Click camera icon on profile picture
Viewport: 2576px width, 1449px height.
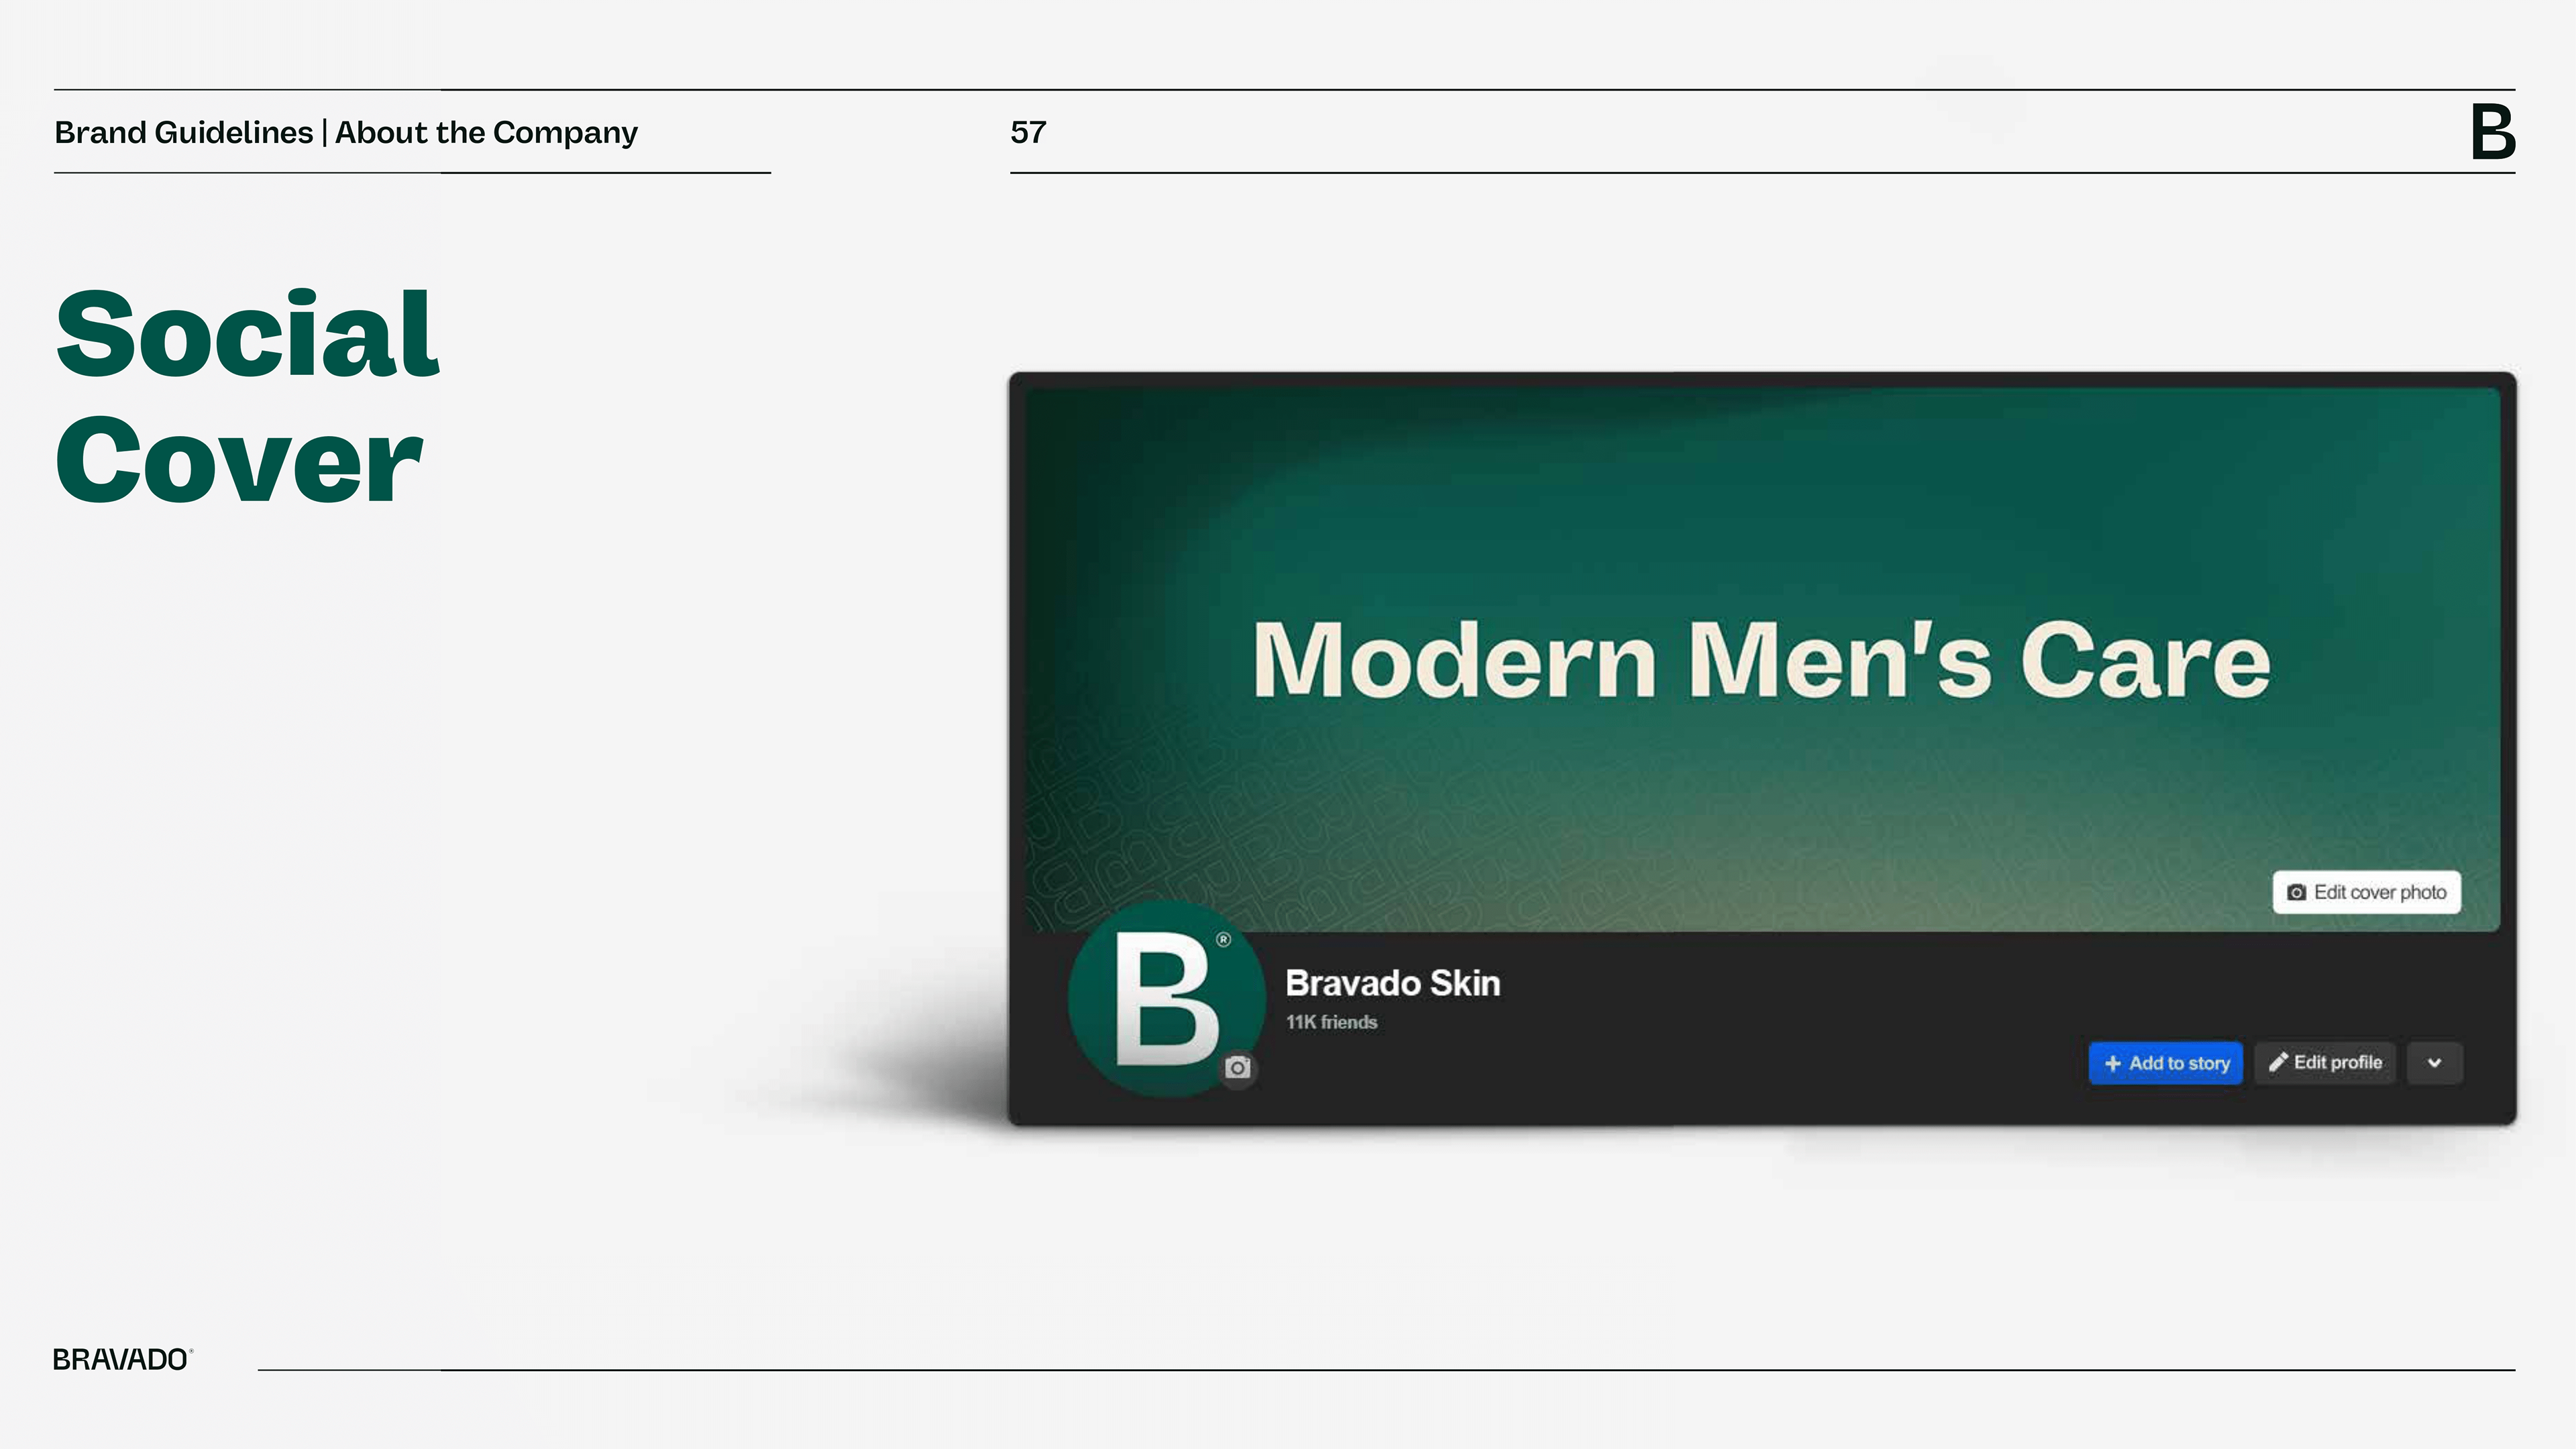pyautogui.click(x=1238, y=1068)
